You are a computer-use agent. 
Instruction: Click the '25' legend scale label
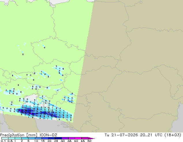point(56,141)
